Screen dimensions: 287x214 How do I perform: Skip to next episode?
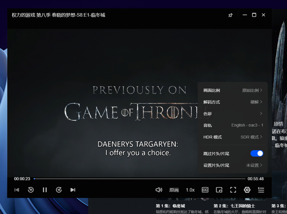pyautogui.click(x=73, y=190)
